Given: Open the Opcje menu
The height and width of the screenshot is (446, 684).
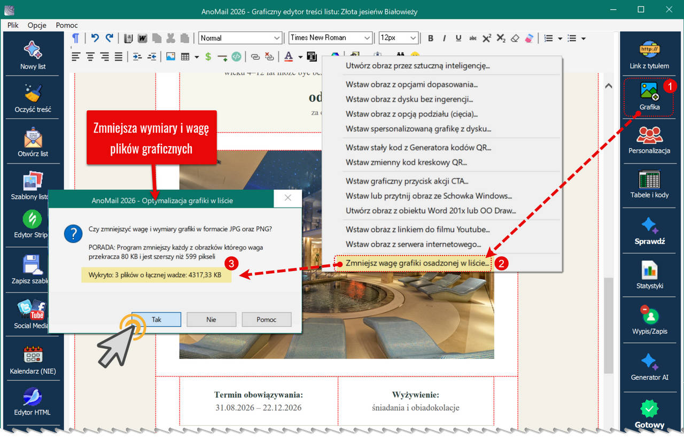Looking at the screenshot, I should point(37,25).
